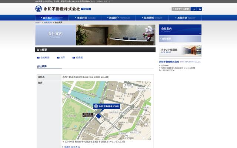Image resolution: width=237 pixels, height=148 pixels.
Task: Click 会社名 table header cell
Action: (49, 77)
